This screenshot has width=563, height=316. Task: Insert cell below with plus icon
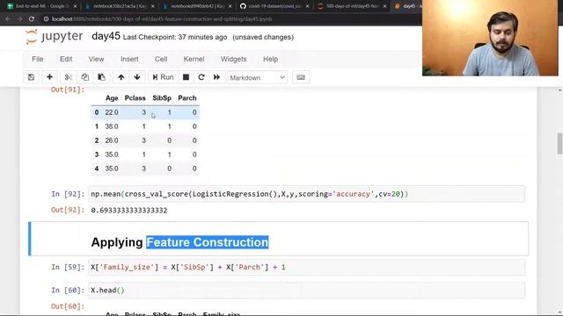click(x=49, y=77)
